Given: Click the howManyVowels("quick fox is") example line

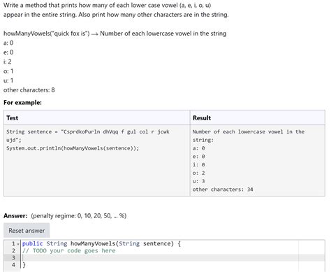Looking at the screenshot, I should (x=115, y=34).
